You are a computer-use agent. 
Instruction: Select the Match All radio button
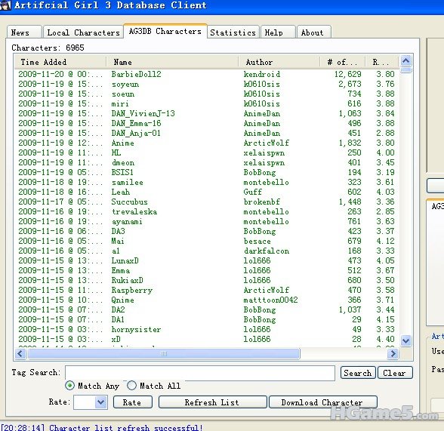131,386
